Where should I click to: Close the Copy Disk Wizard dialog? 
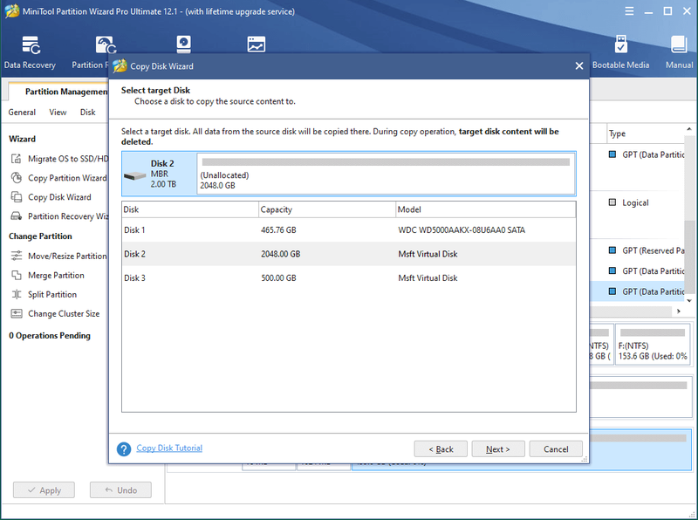click(x=578, y=66)
